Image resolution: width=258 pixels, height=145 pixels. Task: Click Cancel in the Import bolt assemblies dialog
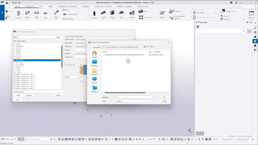tap(164, 101)
